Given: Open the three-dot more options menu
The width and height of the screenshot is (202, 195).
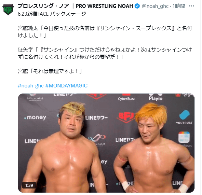Looking at the screenshot, I should [x=191, y=6].
